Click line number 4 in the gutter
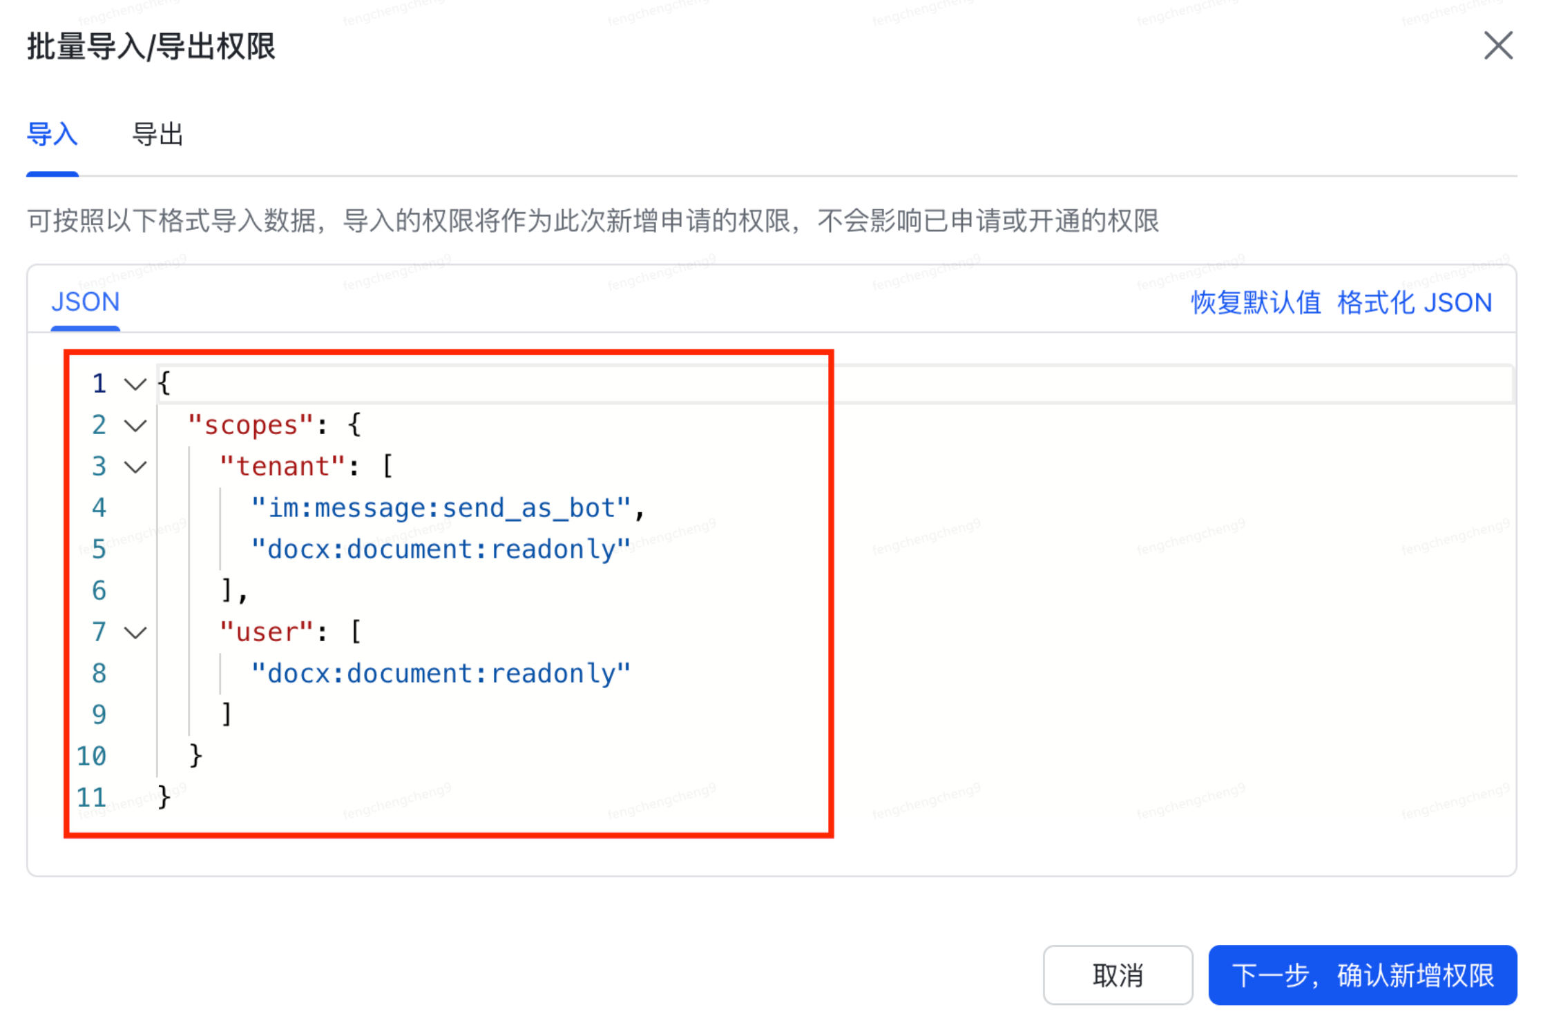 click(99, 507)
